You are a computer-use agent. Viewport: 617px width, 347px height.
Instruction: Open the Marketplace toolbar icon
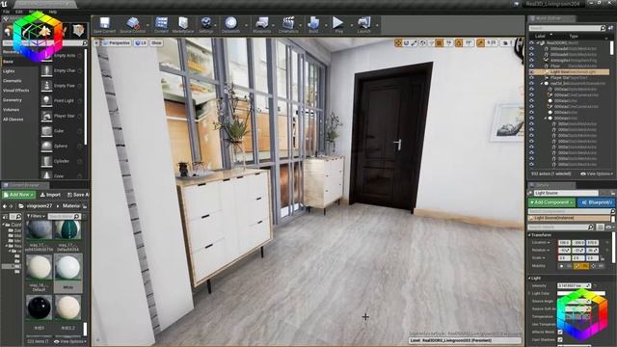click(183, 25)
